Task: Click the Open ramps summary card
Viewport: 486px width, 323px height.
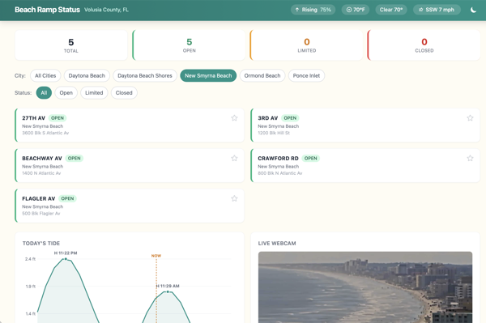Action: pos(189,45)
